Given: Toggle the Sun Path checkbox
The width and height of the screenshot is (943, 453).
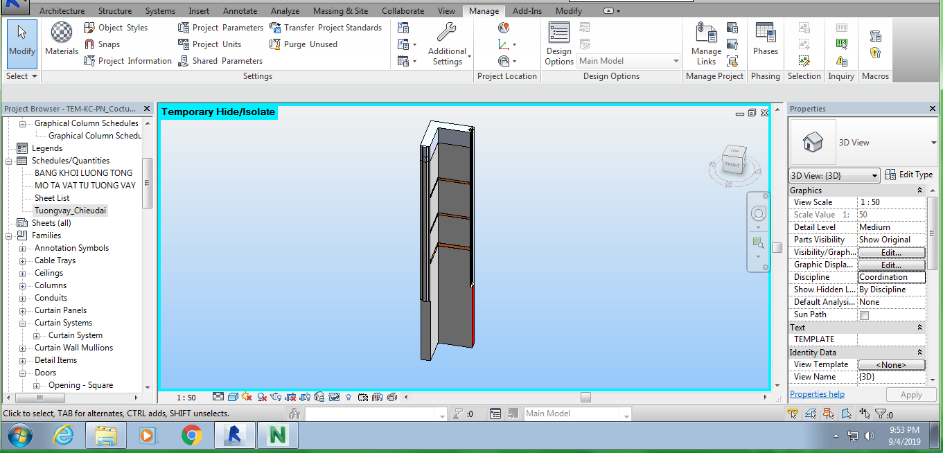Looking at the screenshot, I should tap(864, 315).
